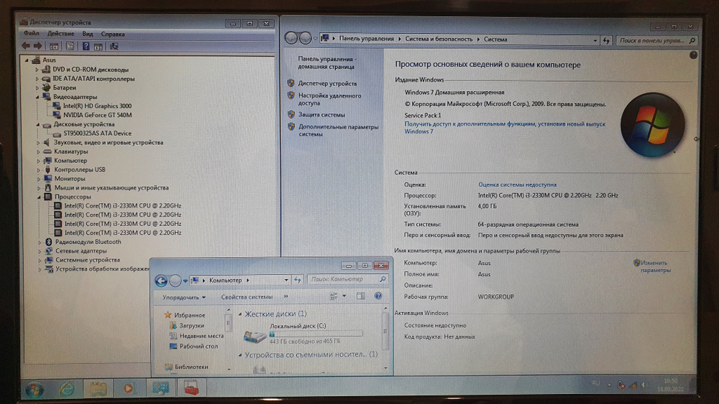Click the Мониторы category icon
The height and width of the screenshot is (404, 719).
[47, 179]
